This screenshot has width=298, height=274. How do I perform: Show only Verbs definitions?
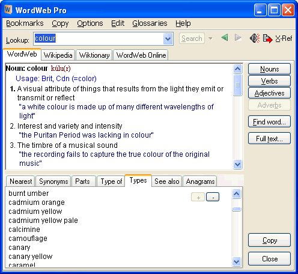269,81
